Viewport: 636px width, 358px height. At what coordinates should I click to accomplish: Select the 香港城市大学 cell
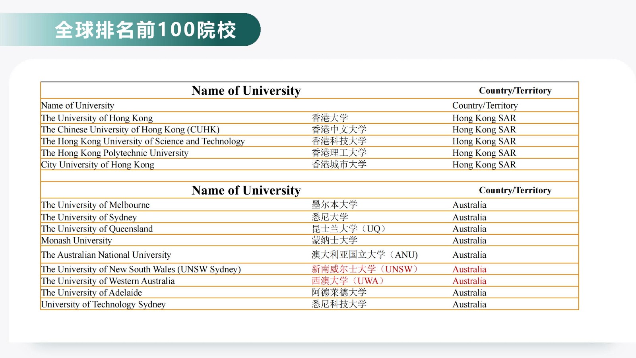click(x=339, y=165)
